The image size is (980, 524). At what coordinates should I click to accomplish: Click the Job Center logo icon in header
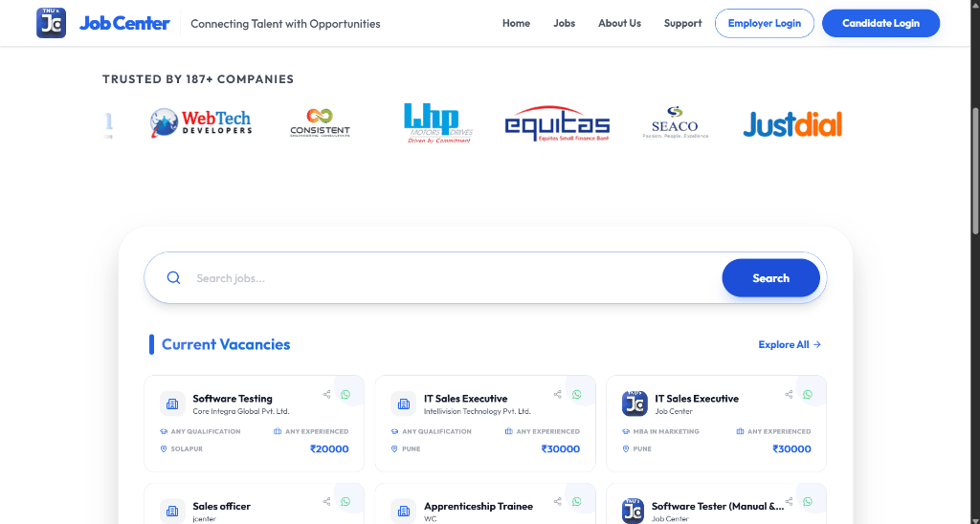point(52,23)
